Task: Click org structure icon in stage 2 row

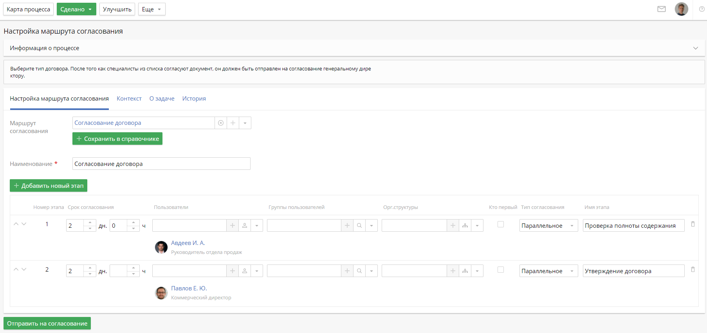Action: pos(465,271)
